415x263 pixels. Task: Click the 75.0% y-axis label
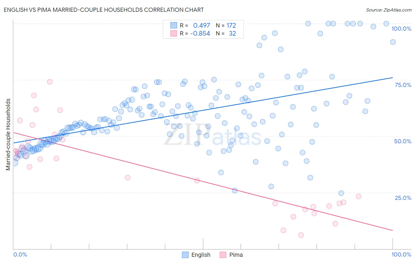click(x=403, y=85)
